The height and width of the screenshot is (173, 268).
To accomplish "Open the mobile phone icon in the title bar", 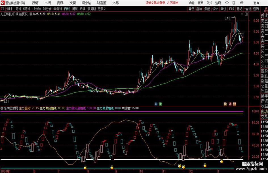I will click(234, 3).
